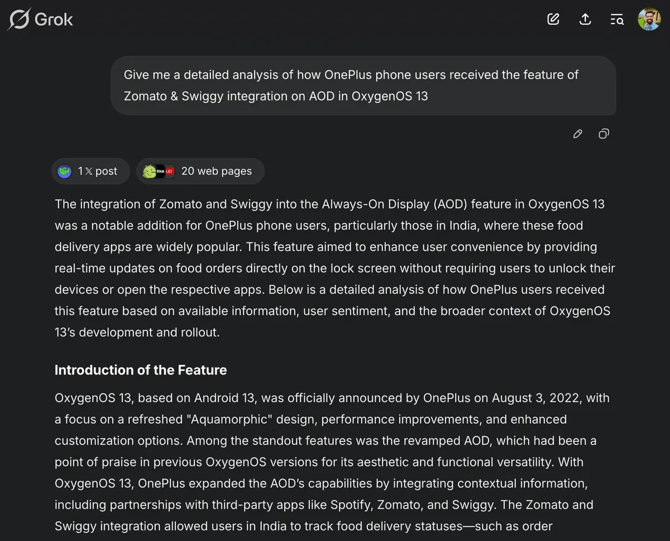Edit the prompt with pencil icon
670x541 pixels.
pyautogui.click(x=578, y=134)
